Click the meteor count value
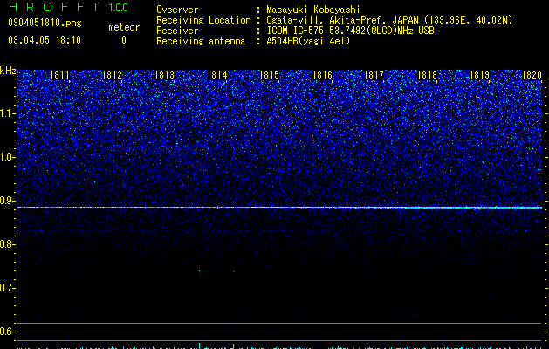Image resolution: width=549 pixels, height=349 pixels. (x=124, y=40)
